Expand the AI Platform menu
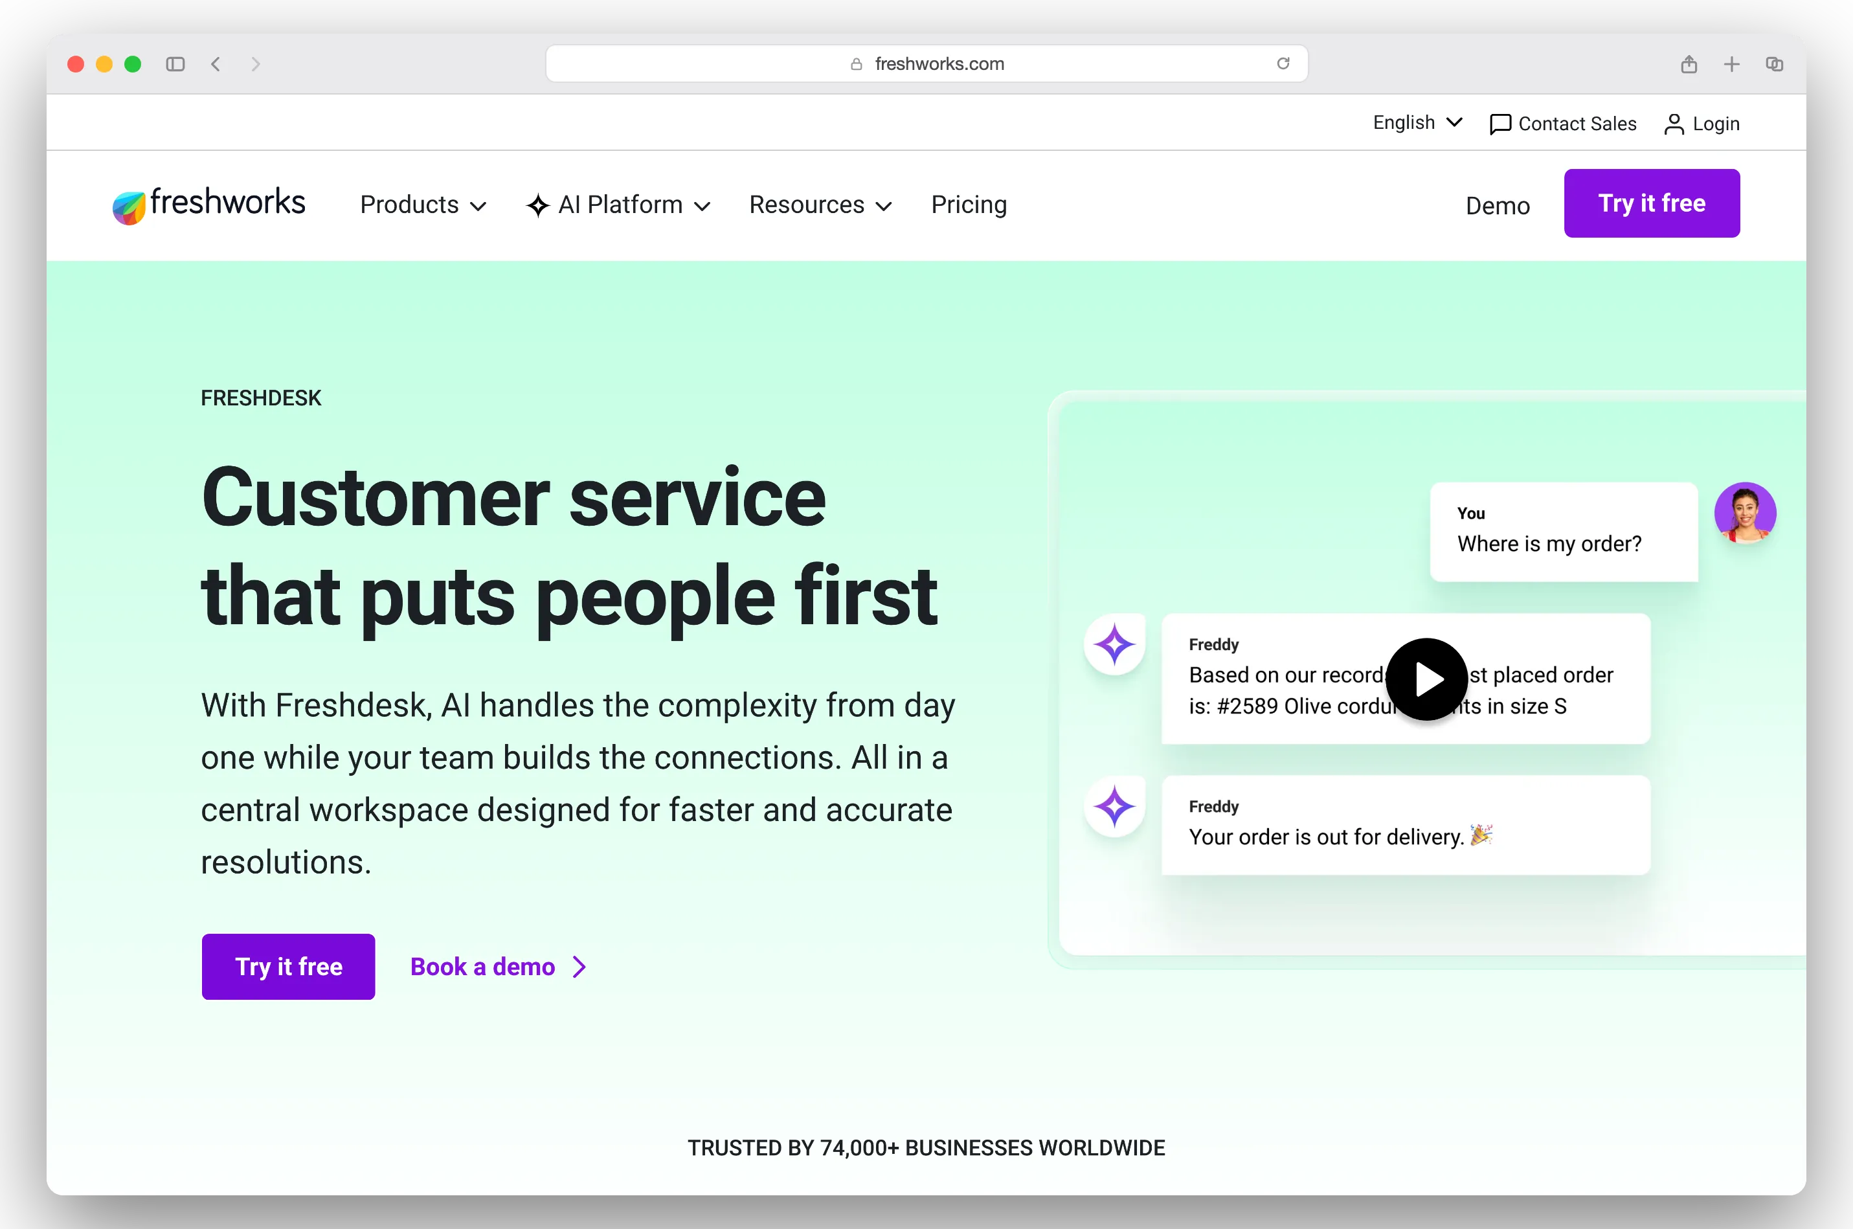The width and height of the screenshot is (1853, 1229). click(618, 205)
